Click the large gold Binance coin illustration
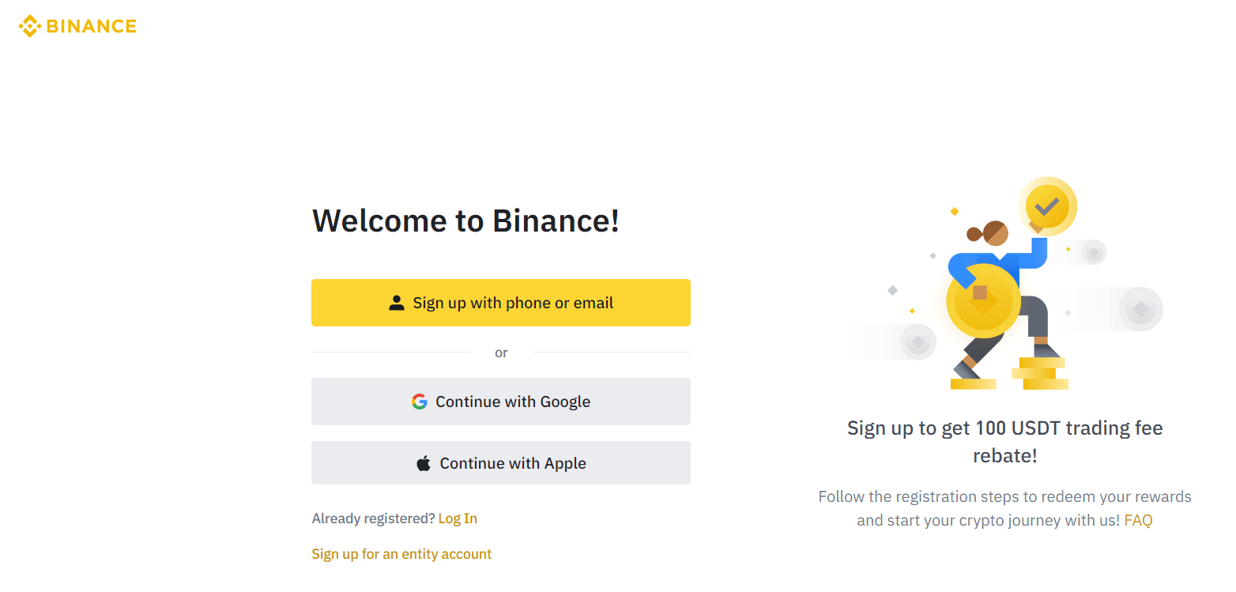Viewport: 1236px width, 592px height. click(x=983, y=301)
